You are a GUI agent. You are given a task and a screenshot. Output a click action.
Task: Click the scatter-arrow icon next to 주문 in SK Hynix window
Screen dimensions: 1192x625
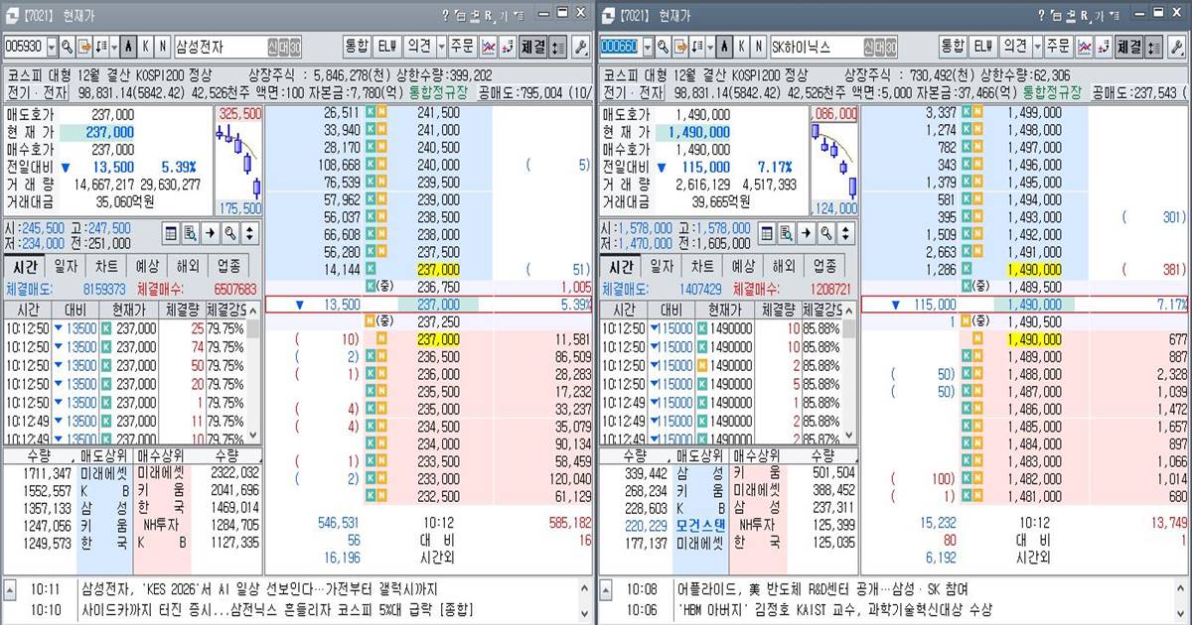1105,47
